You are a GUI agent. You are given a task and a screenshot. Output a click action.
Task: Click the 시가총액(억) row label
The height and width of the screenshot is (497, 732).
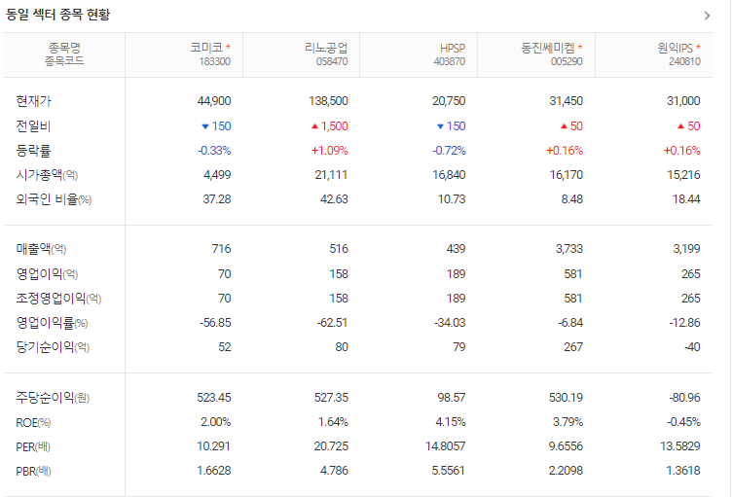(x=47, y=175)
